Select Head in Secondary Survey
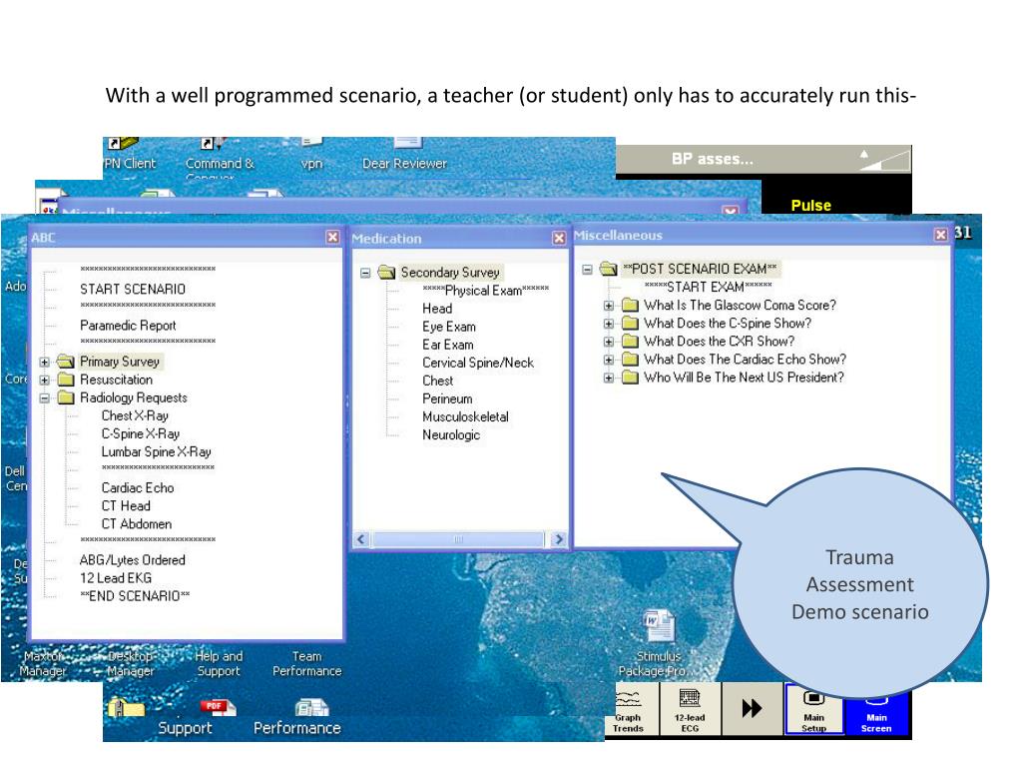The width and height of the screenshot is (1022, 767). tap(437, 309)
